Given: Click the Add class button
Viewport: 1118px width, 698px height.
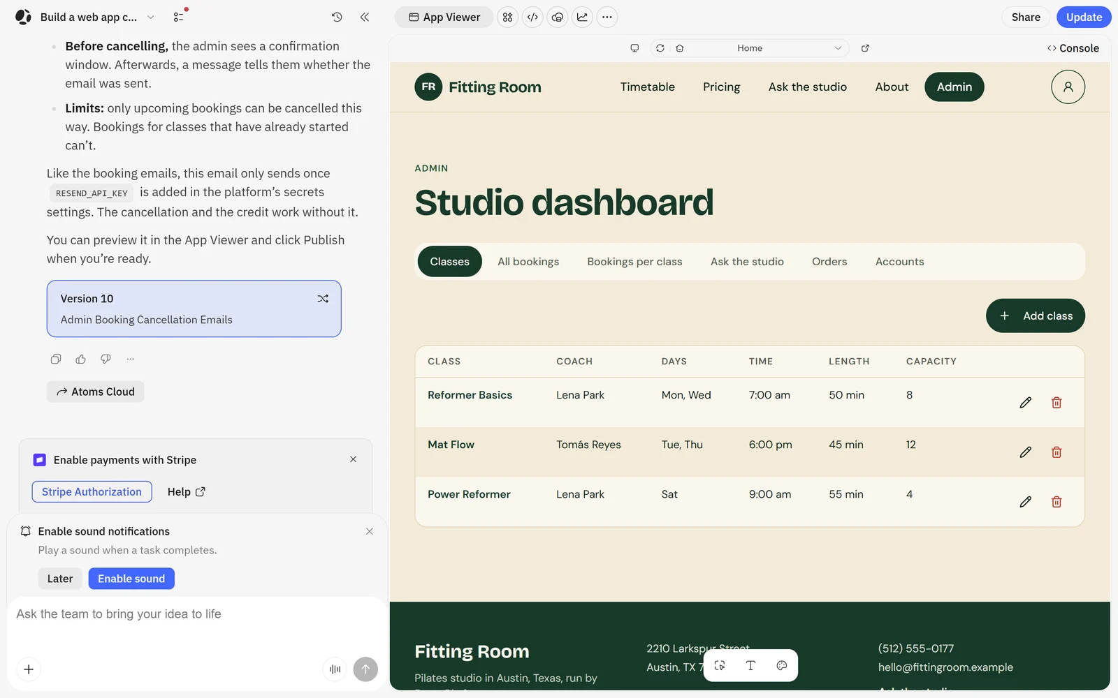Looking at the screenshot, I should [1035, 316].
